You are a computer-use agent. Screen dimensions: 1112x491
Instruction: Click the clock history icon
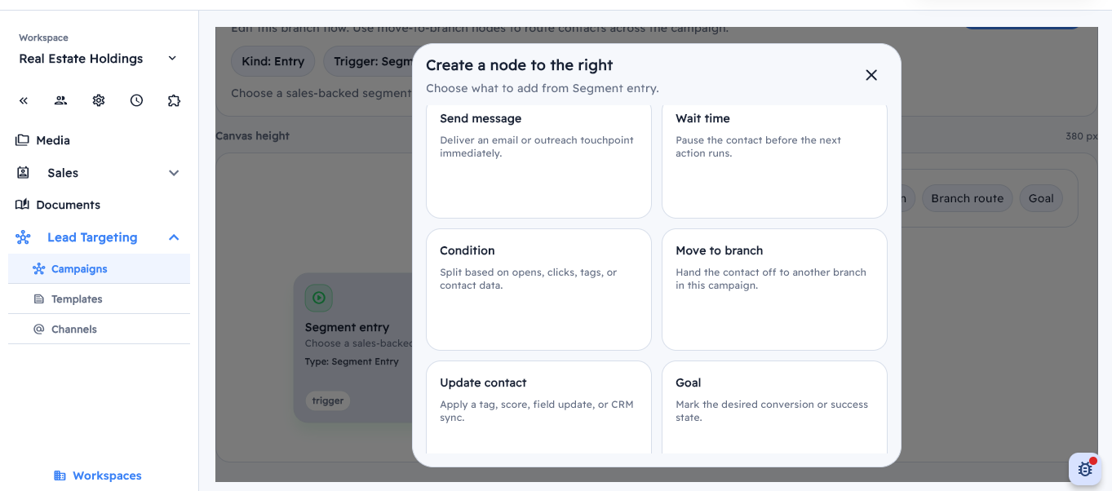point(136,100)
